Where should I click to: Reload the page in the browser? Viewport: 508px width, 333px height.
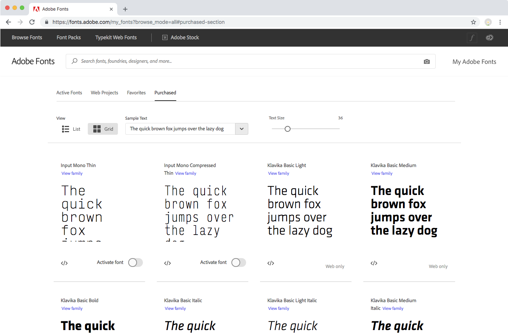click(32, 22)
